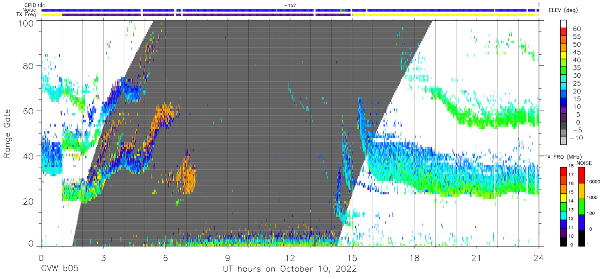This screenshot has height=279, width=606.
Task: Click the 'CPID 151' label at top
Action: [34, 5]
